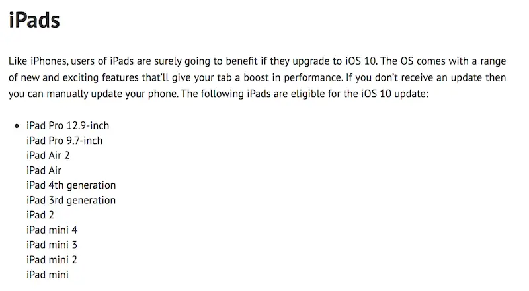The height and width of the screenshot is (291, 529).
Task: Click the iPad Air 2 text
Action: (48, 155)
